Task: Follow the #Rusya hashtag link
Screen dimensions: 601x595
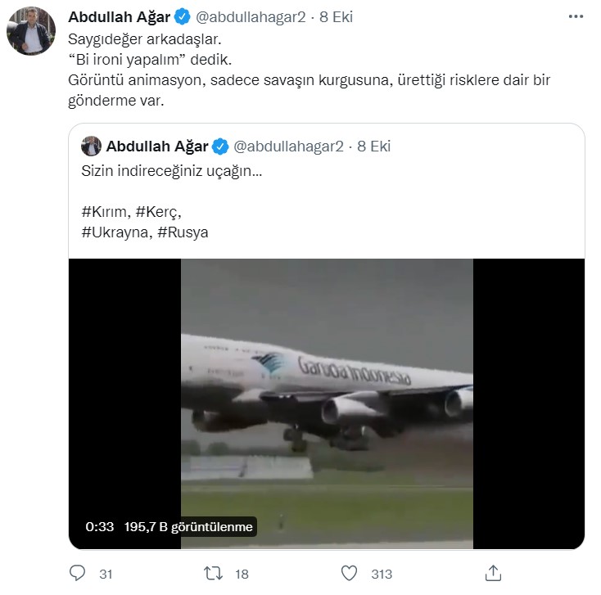Action: pos(183,232)
